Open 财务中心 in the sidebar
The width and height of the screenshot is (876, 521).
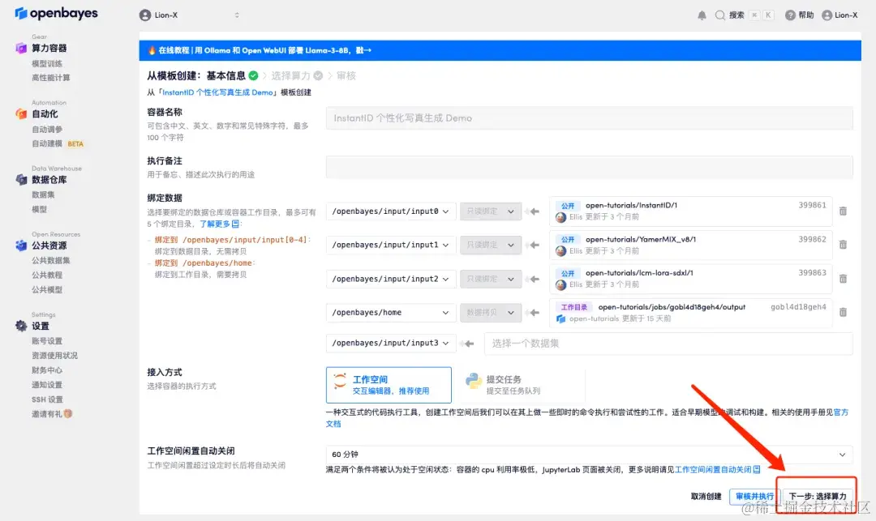[x=47, y=369]
